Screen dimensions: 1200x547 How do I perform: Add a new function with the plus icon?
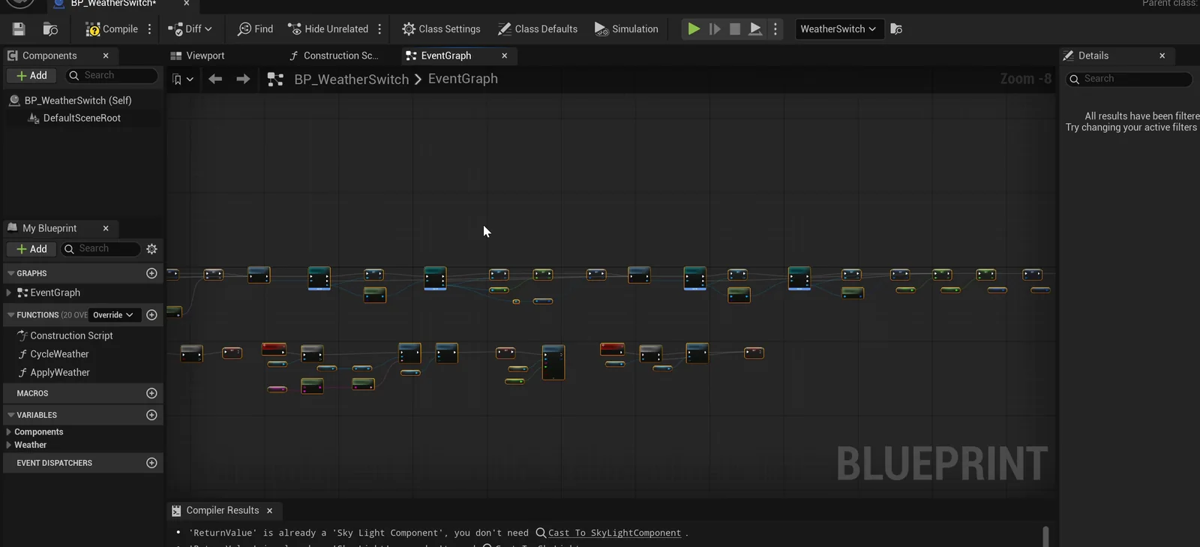pyautogui.click(x=151, y=315)
